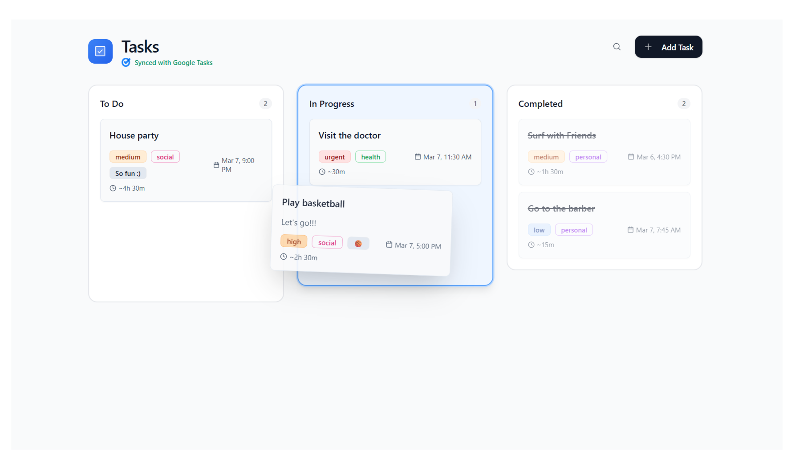This screenshot has width=795, height=469.
Task: Click clock icon on Go to the barber
Action: (531, 245)
